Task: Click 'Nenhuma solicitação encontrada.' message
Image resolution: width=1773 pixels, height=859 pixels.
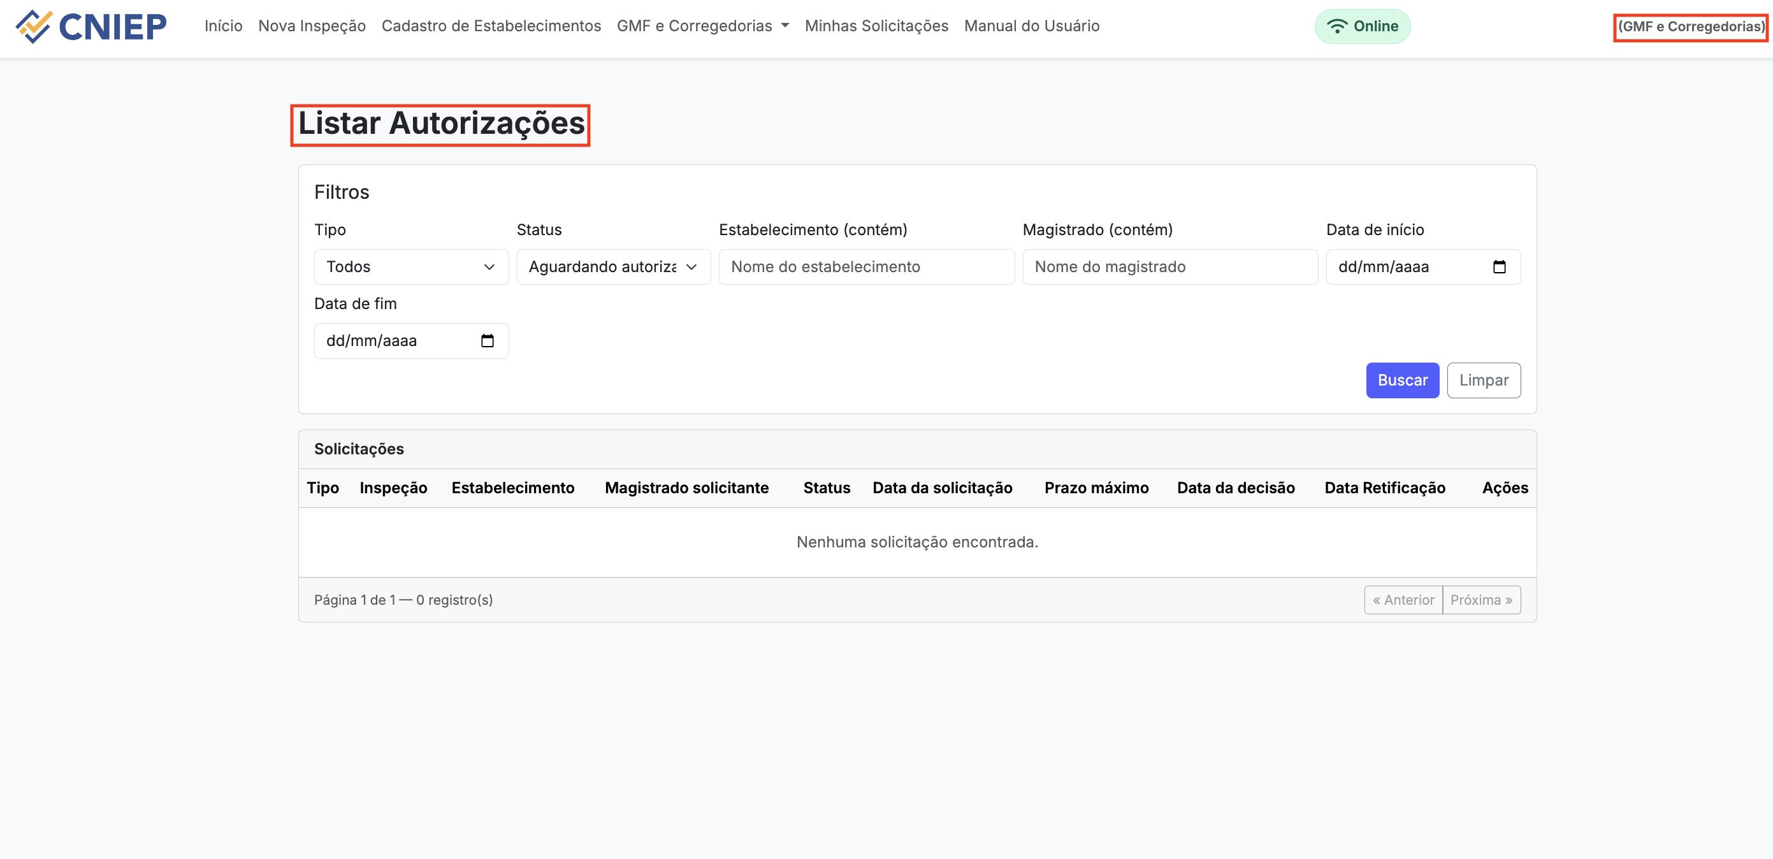Action: coord(917,542)
